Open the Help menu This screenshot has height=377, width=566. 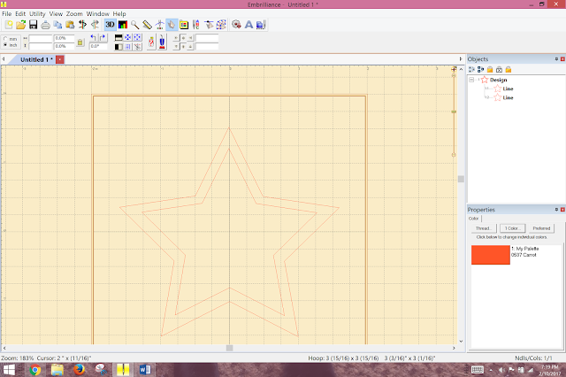click(119, 14)
